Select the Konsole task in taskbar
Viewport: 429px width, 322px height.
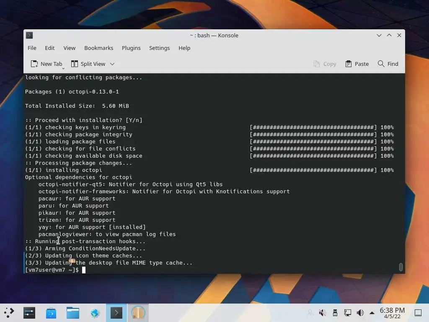coord(116,313)
